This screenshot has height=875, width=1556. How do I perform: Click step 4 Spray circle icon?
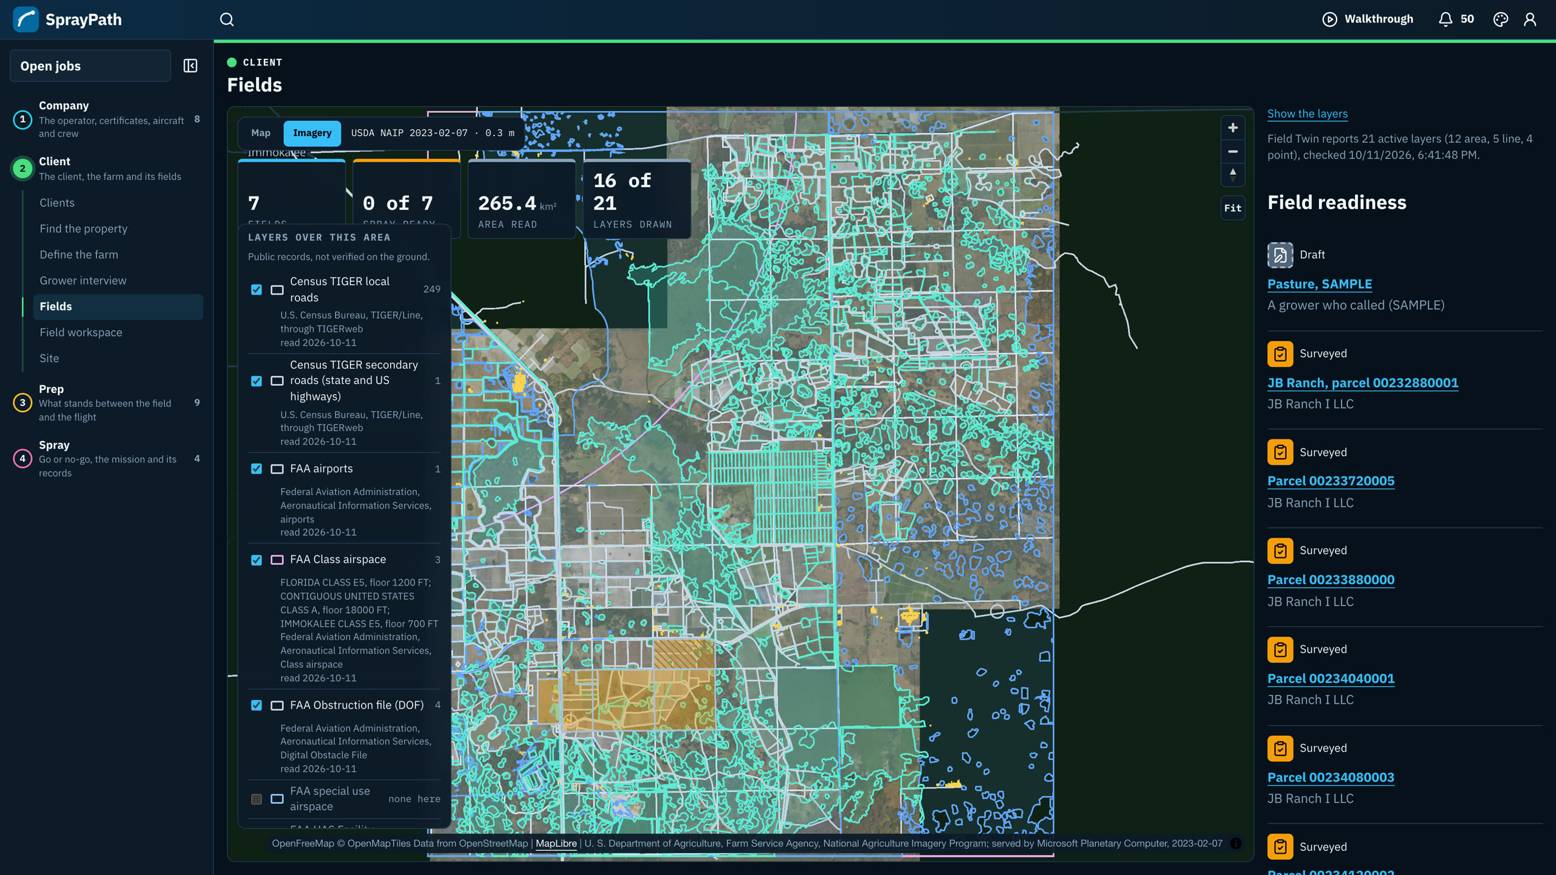pos(22,458)
